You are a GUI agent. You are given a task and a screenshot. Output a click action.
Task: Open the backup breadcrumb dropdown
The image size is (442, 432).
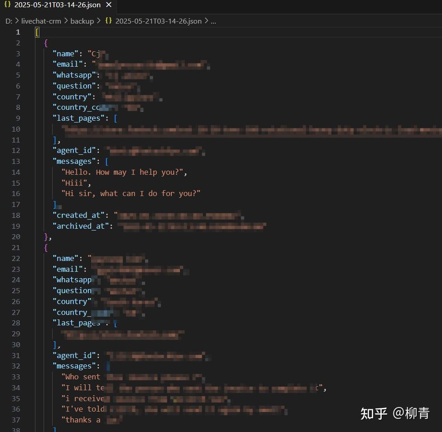pos(82,21)
